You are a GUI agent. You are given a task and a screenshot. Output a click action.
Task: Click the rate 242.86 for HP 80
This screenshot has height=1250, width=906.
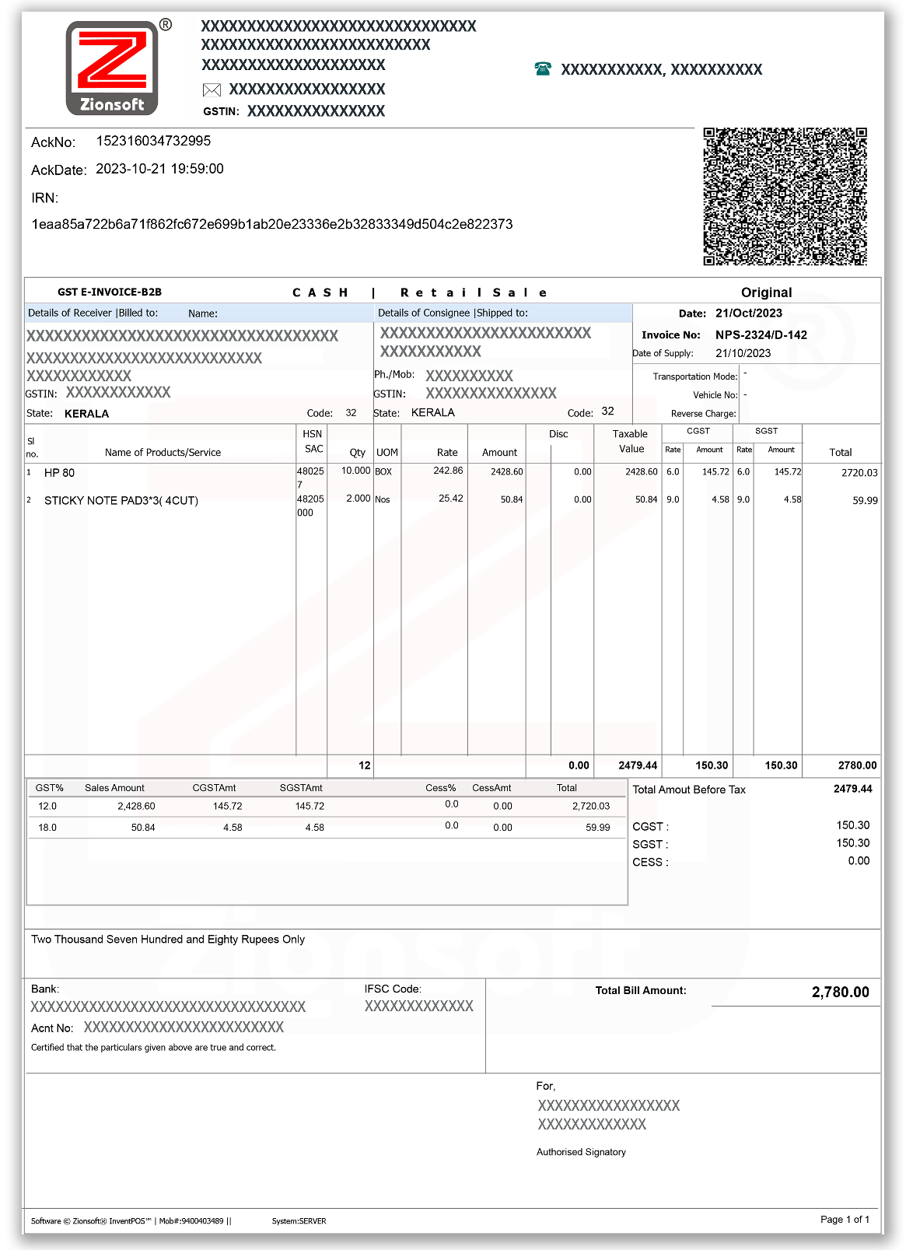(x=448, y=471)
